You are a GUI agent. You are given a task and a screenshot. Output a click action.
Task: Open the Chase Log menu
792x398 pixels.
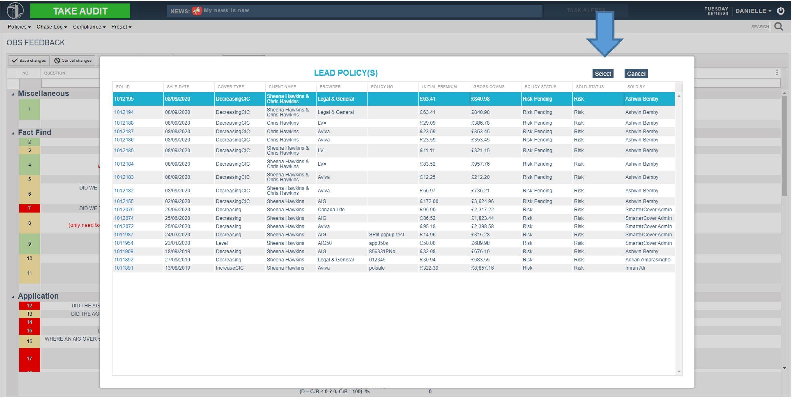pyautogui.click(x=52, y=27)
